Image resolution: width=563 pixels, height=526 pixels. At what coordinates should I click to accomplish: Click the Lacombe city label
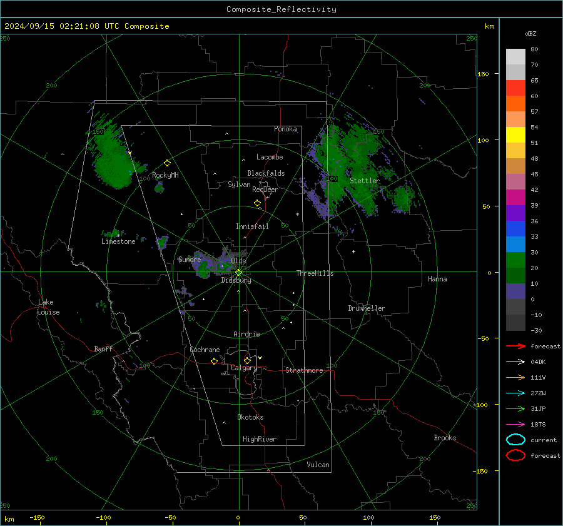coord(270,157)
